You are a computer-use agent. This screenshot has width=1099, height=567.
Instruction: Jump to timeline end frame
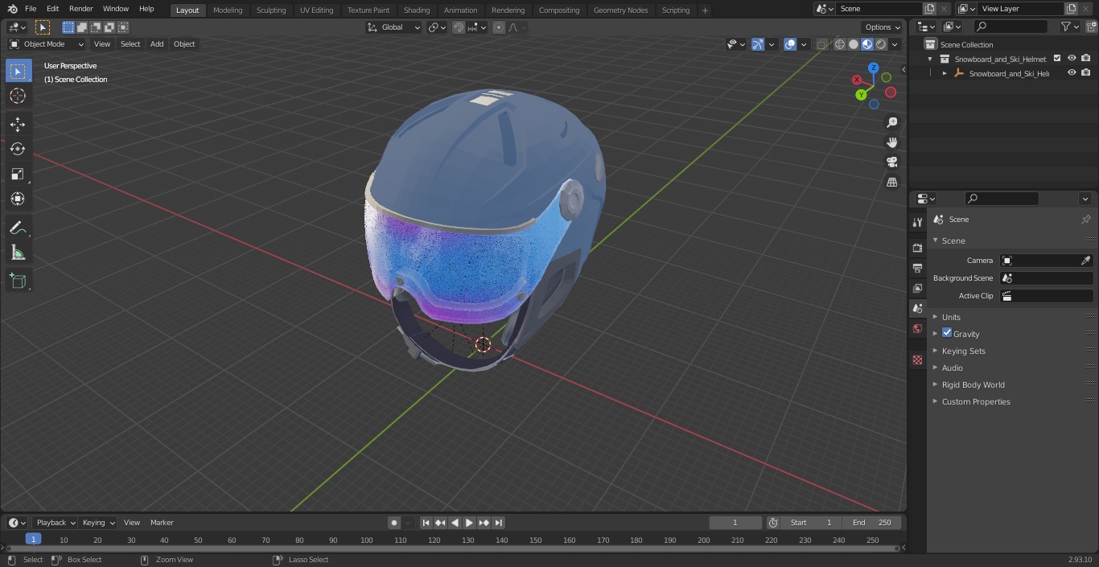[x=498, y=523]
